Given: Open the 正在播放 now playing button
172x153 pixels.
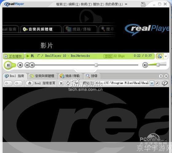Looking at the screenshot, I should pos(14,56).
